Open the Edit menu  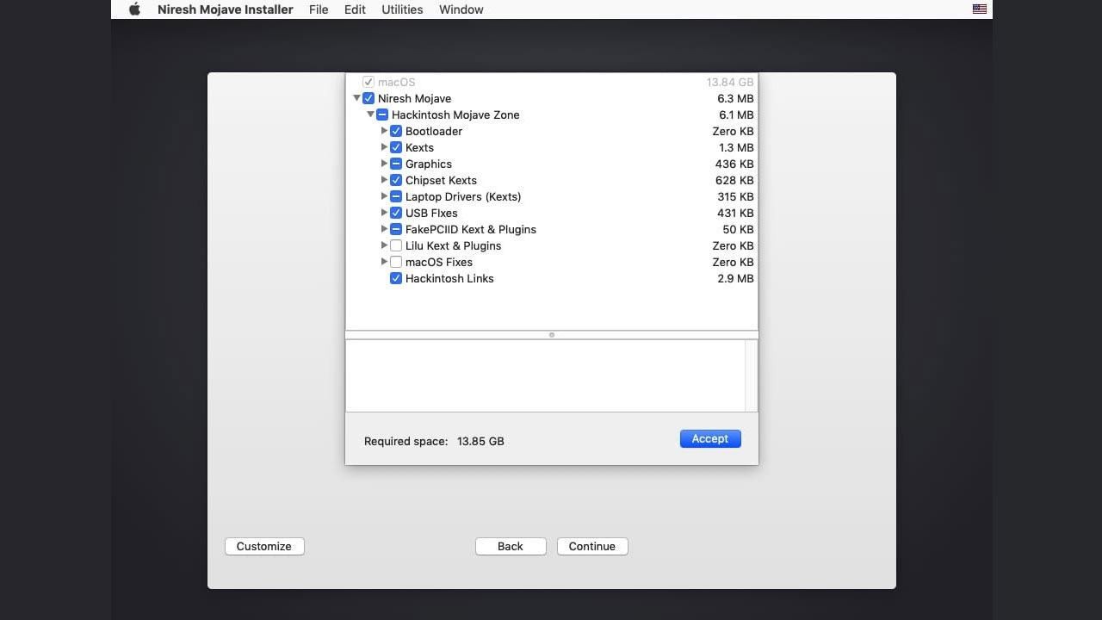pos(355,9)
